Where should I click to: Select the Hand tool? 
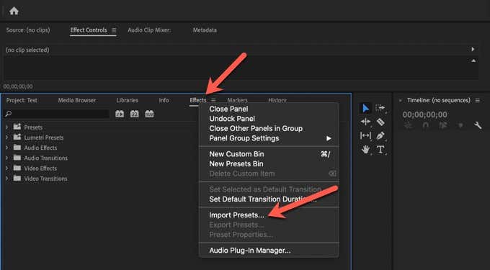coord(365,150)
